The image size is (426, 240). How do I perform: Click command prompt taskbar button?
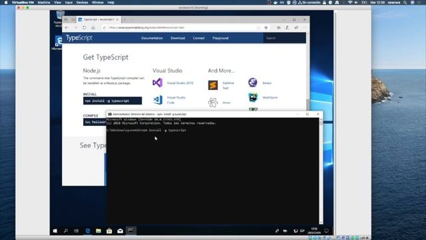(131, 231)
